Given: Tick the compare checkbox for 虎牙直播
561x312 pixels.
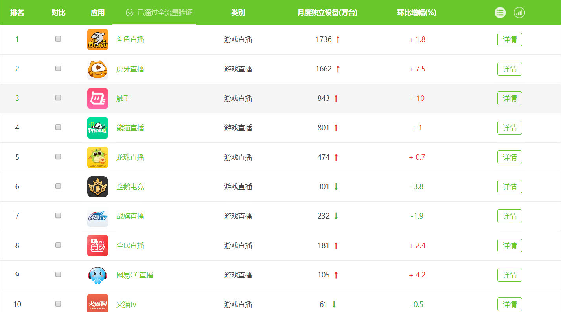Looking at the screenshot, I should click(x=58, y=68).
